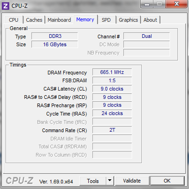Click the Command Rate value 2T
The image size is (189, 189).
[x=112, y=130]
